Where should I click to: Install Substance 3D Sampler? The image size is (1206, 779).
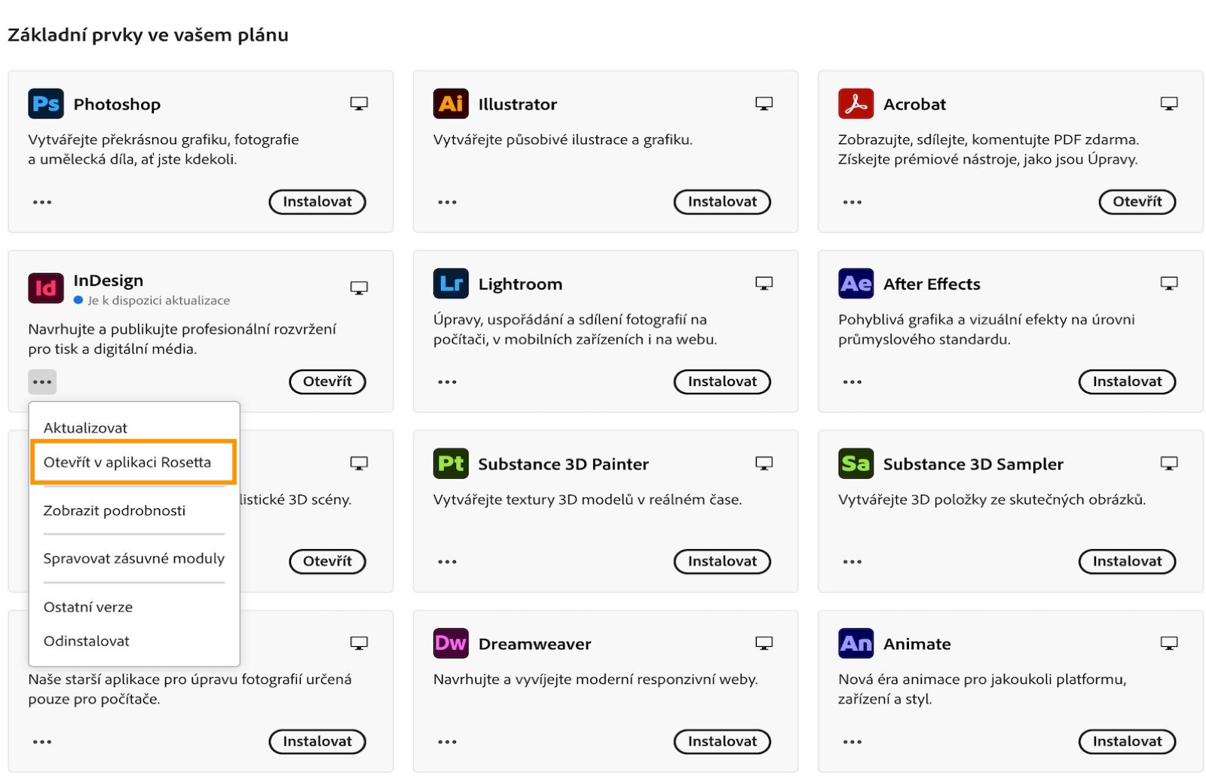click(1128, 561)
